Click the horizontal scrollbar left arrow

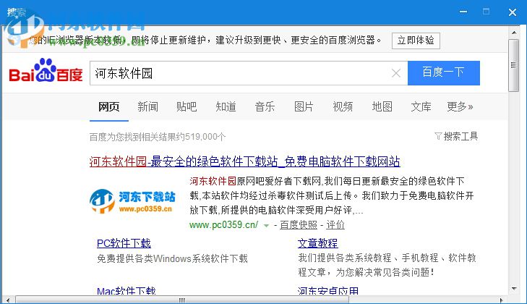[x=8, y=300]
